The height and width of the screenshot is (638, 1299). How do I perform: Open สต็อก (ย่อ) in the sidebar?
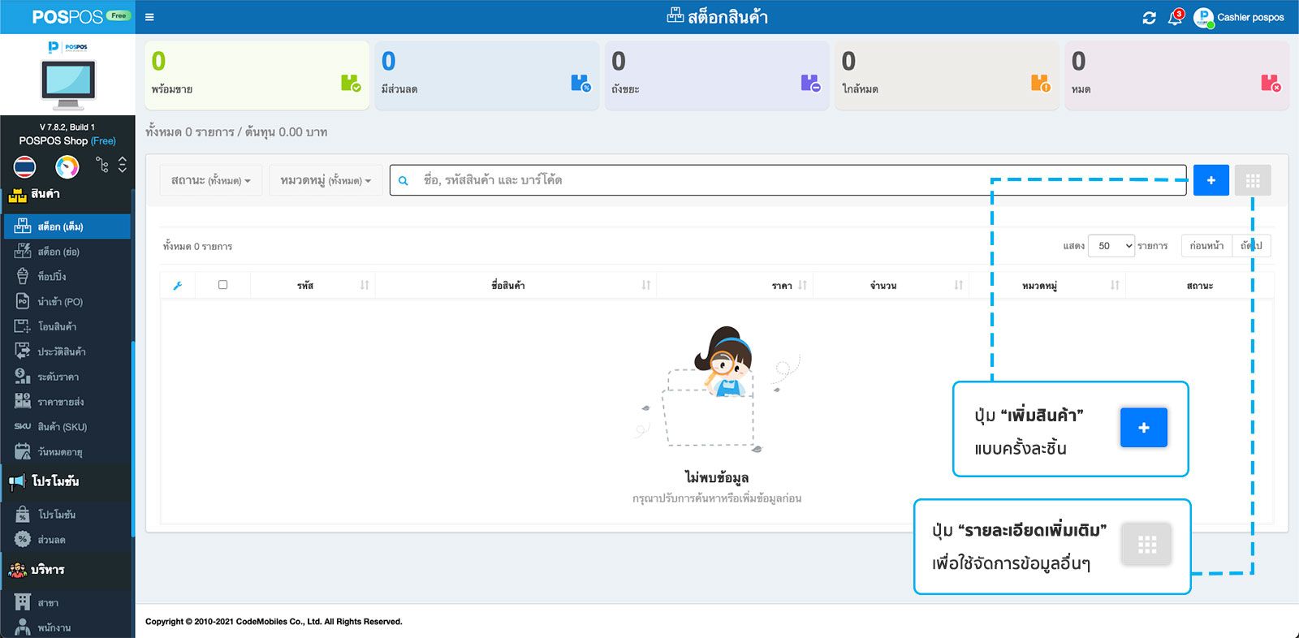pos(58,252)
